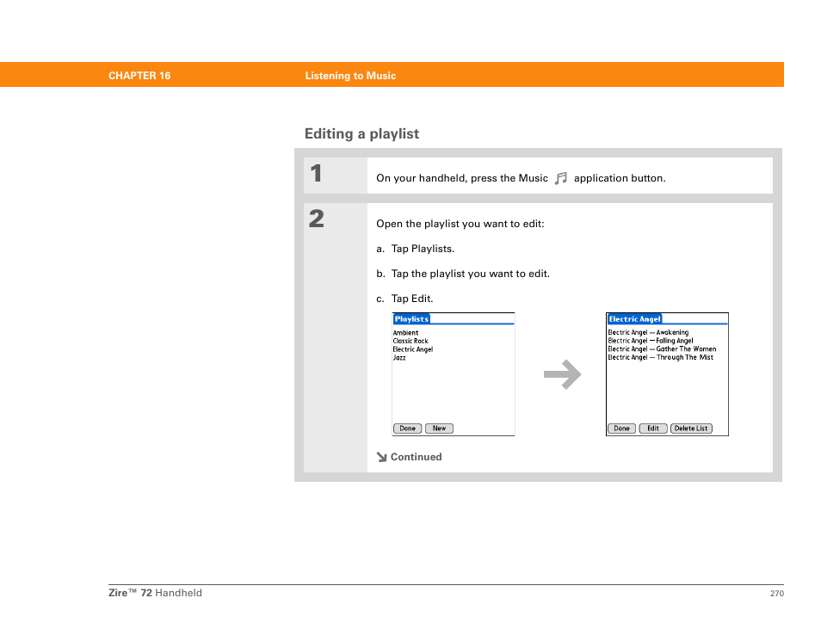Screen dimensions: 821x635
Task: Click the Continued arrow icon
Action: pyautogui.click(x=382, y=457)
